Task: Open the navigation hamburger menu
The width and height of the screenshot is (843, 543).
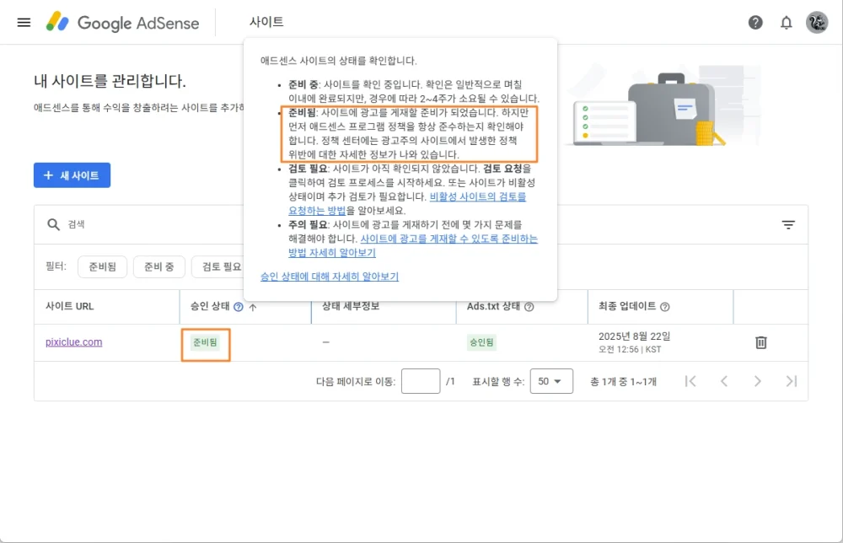Action: (x=24, y=23)
